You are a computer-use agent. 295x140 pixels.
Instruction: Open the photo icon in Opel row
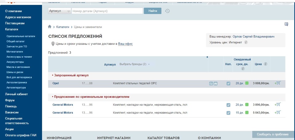[211, 84]
